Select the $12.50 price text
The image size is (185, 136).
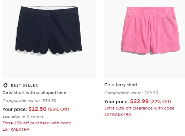point(37,109)
